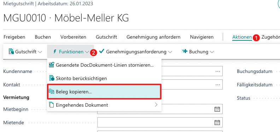Open Kundenname lookup ellipsis button
The image size is (280, 132).
click(217, 71)
